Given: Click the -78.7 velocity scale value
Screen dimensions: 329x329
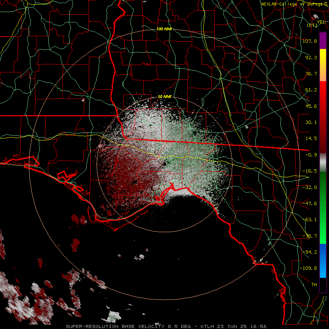Looking at the screenshot, I should pos(310,236).
